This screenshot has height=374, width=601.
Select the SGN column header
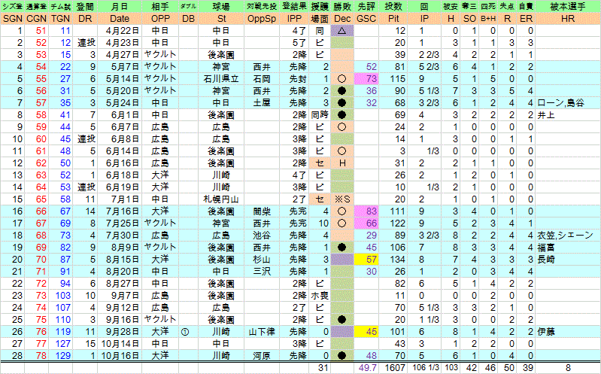tap(12, 18)
